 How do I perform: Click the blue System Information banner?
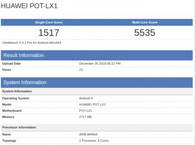click(97, 82)
